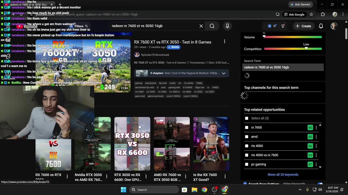Image resolution: width=348 pixels, height=195 pixels.
Task: Check the rx 7600 keyword checkbox
Action: point(247,127)
